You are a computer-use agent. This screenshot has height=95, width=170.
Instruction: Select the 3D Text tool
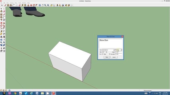pos(4,37)
